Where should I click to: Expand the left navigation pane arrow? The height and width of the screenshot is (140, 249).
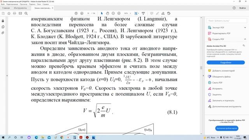click(x=7, y=76)
